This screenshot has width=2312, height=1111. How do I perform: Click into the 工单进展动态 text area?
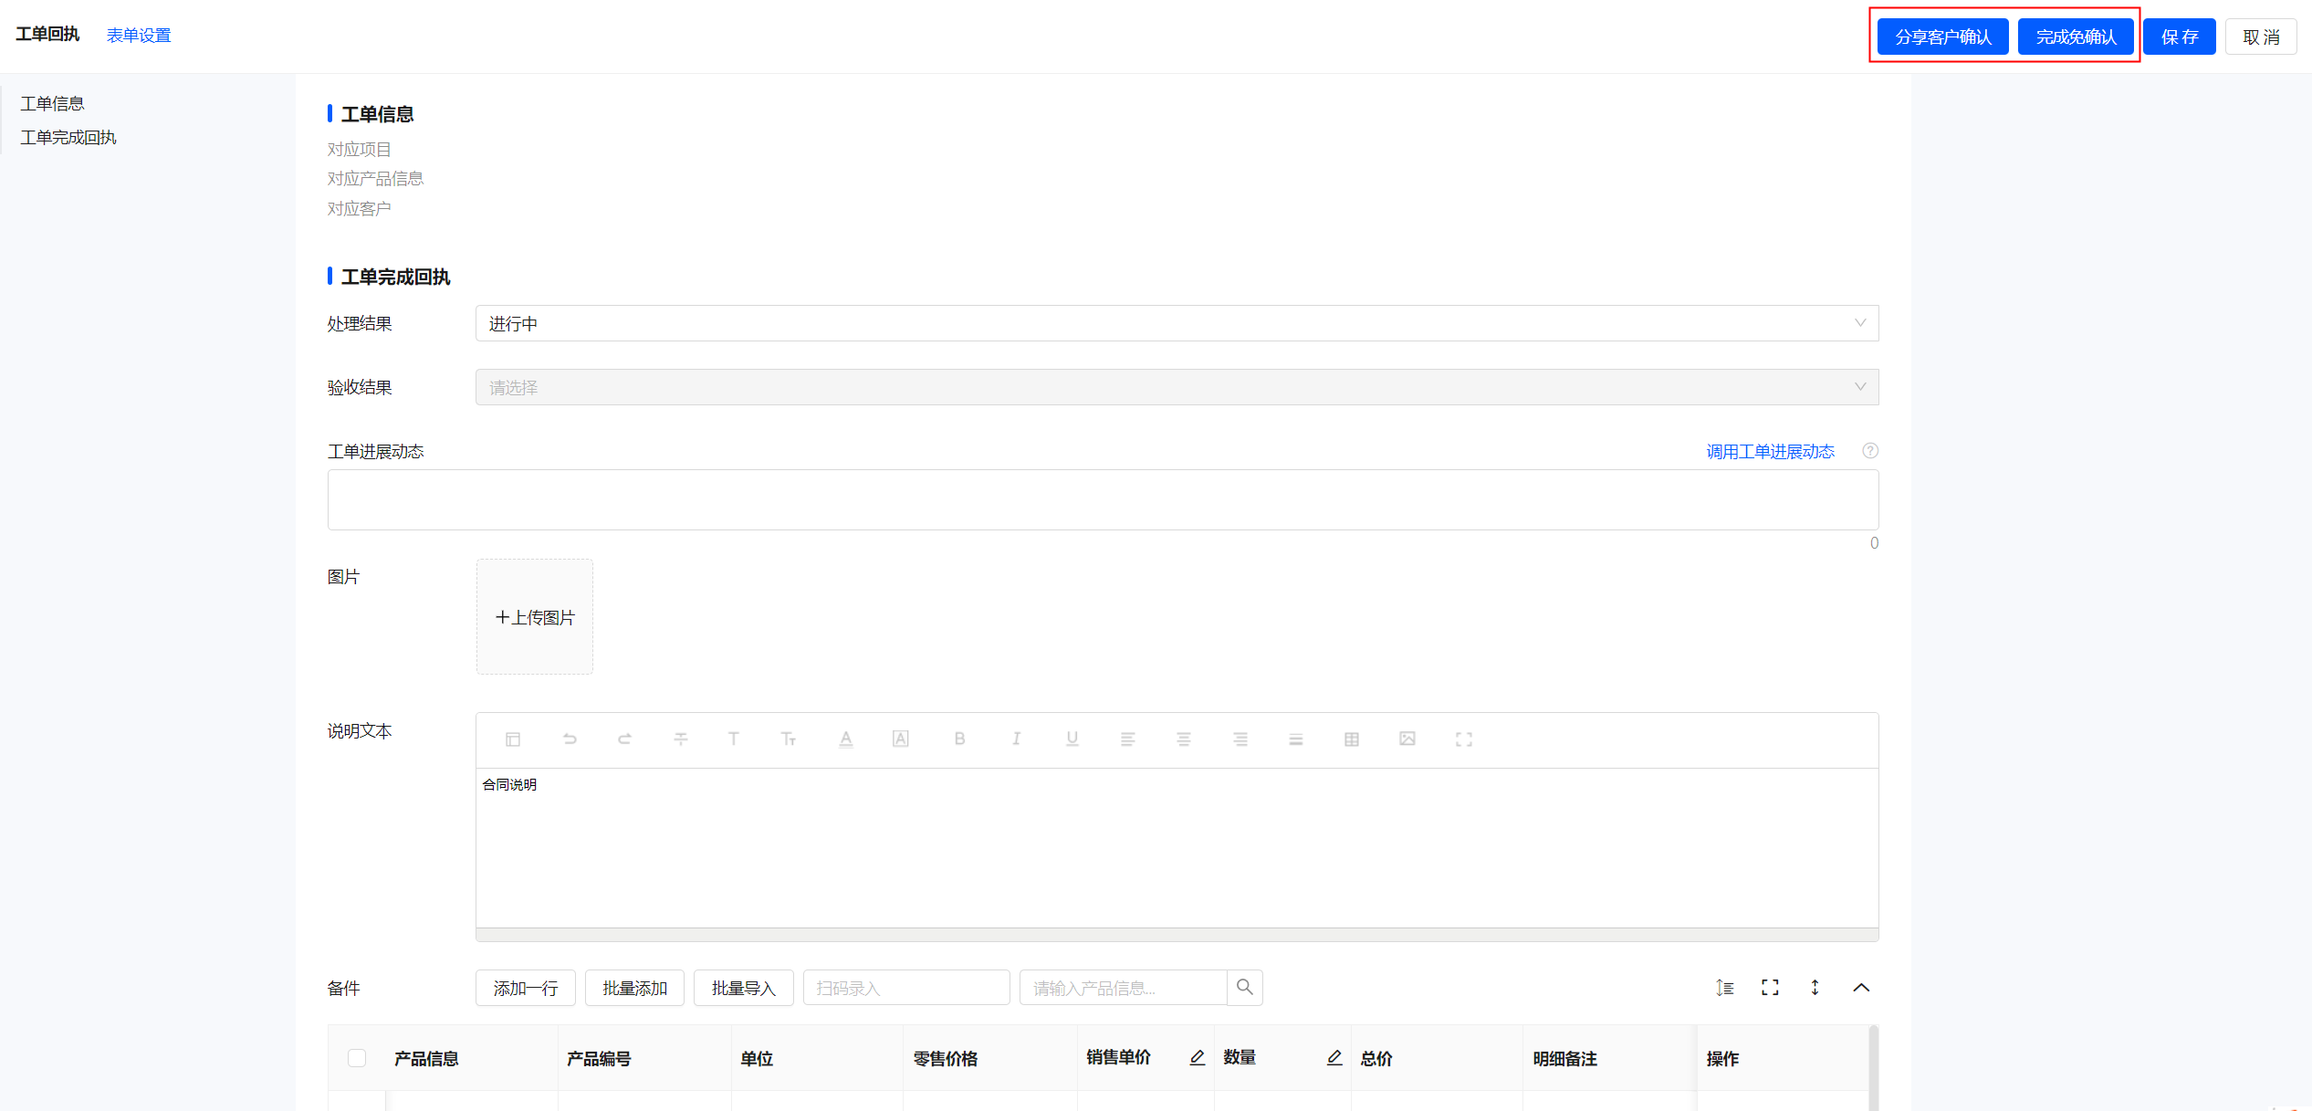tap(1103, 500)
